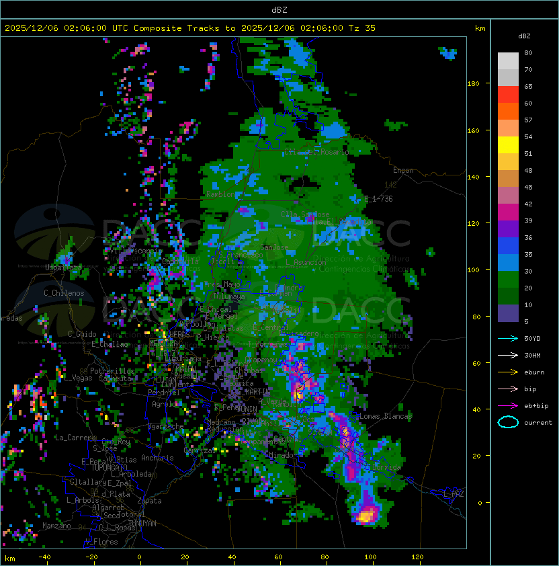Screen dimensions: 559x566
Task: Click the 180 km tick on vertical axis
Action: tap(473, 84)
